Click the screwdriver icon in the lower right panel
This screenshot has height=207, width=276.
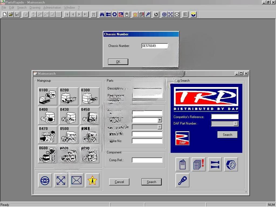182,180
